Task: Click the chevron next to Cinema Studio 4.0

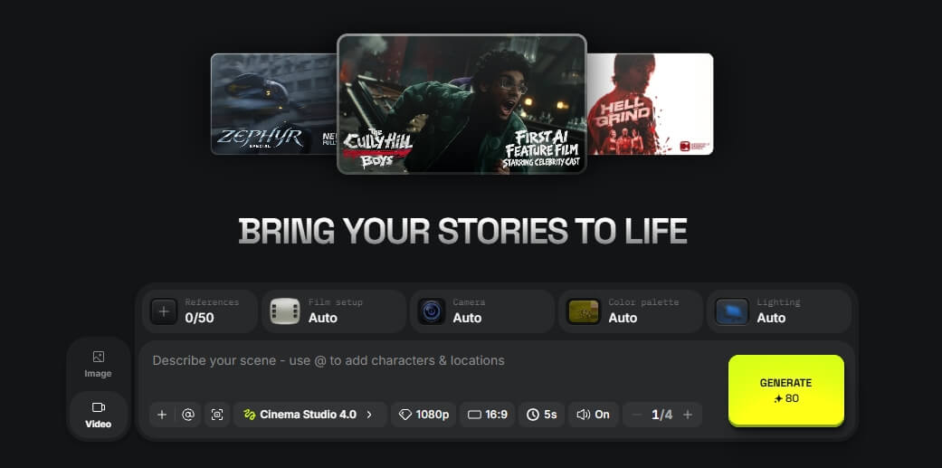Action: pyautogui.click(x=369, y=415)
